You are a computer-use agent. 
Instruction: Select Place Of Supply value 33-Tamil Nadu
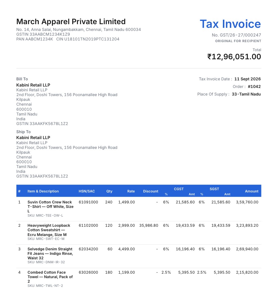coord(246,94)
